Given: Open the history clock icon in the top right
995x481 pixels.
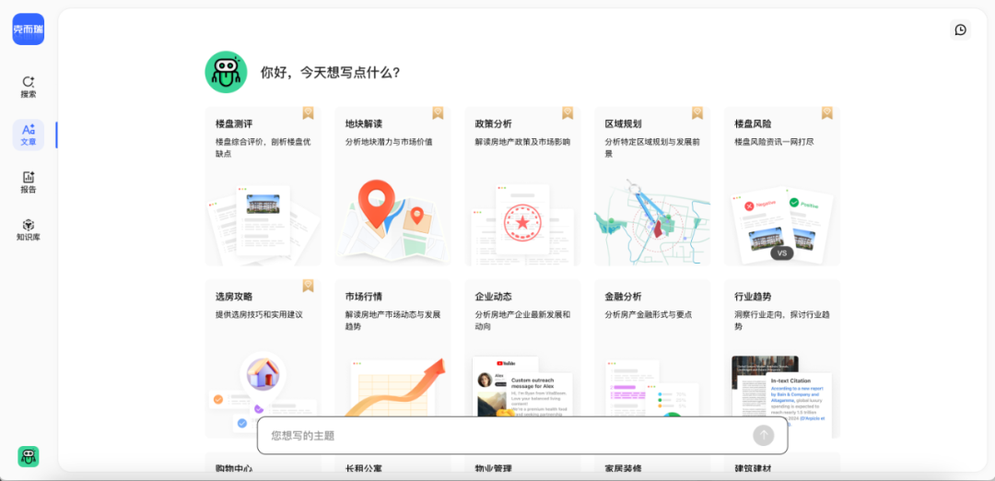Looking at the screenshot, I should pos(960,29).
